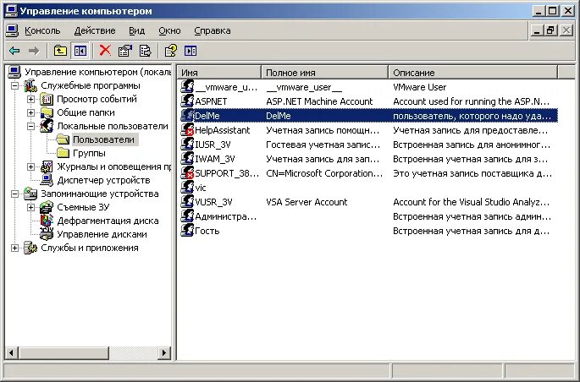
Task: Click the Администратор user icon
Action: [x=187, y=216]
